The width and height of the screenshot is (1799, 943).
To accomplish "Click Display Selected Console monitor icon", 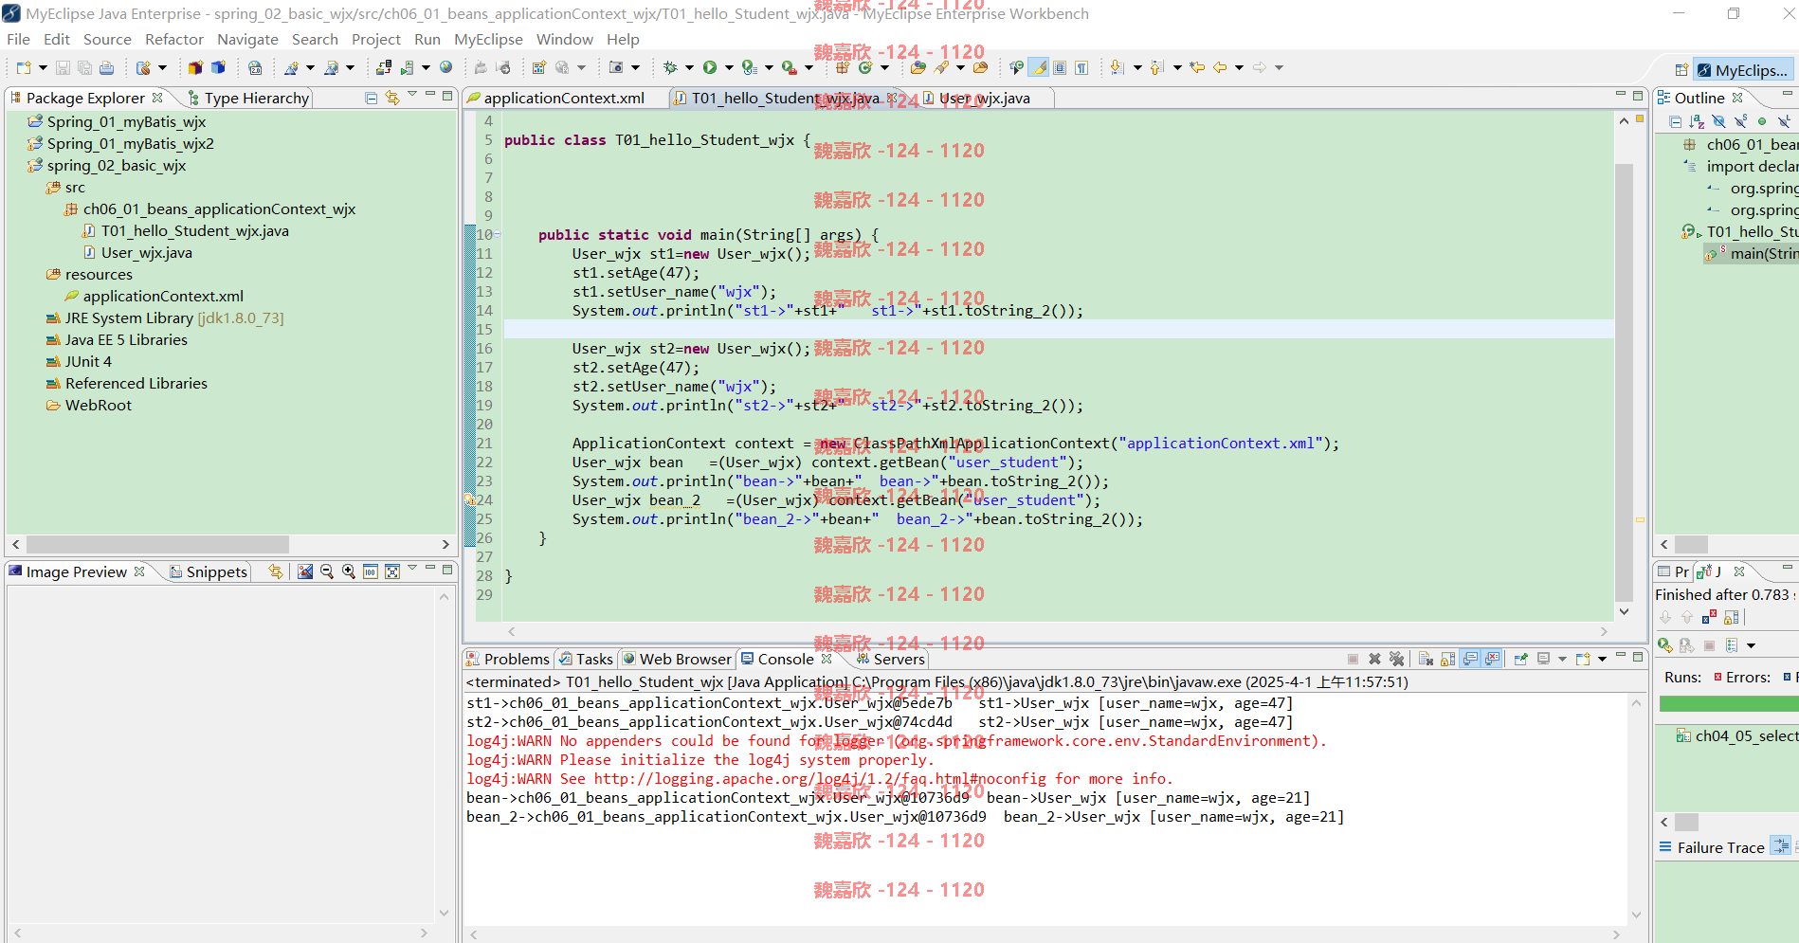I will click(x=1543, y=659).
